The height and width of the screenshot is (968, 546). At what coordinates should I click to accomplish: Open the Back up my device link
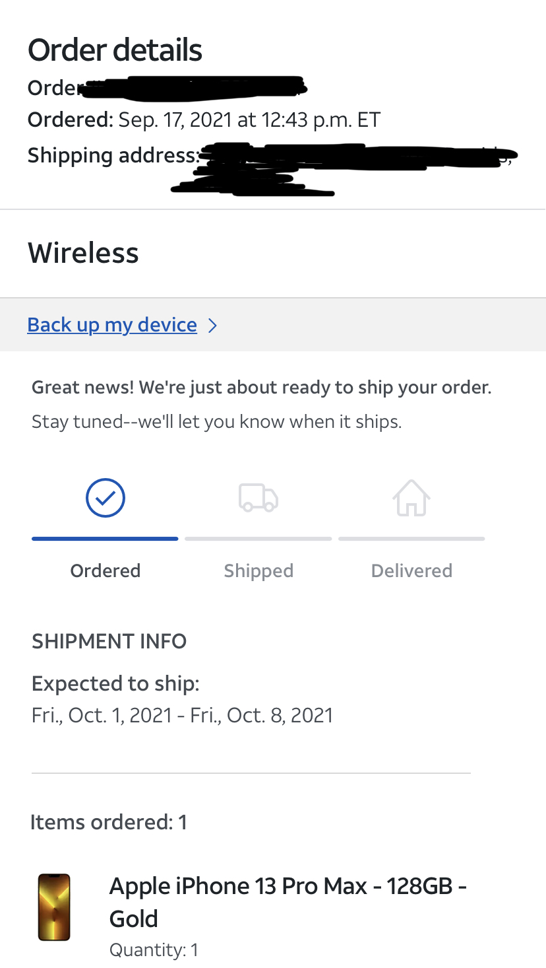point(112,325)
